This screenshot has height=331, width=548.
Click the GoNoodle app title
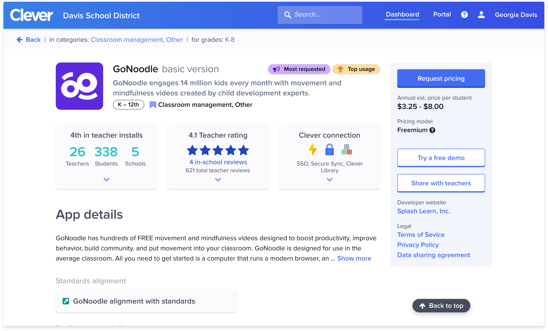point(136,69)
